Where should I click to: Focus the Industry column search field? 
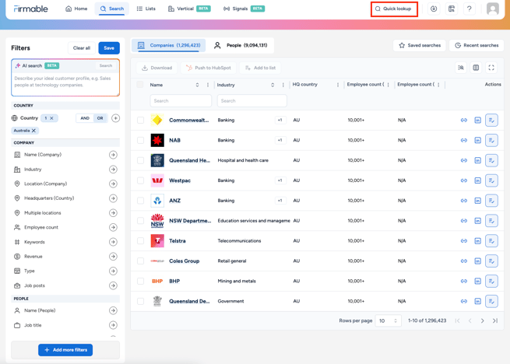click(x=252, y=101)
